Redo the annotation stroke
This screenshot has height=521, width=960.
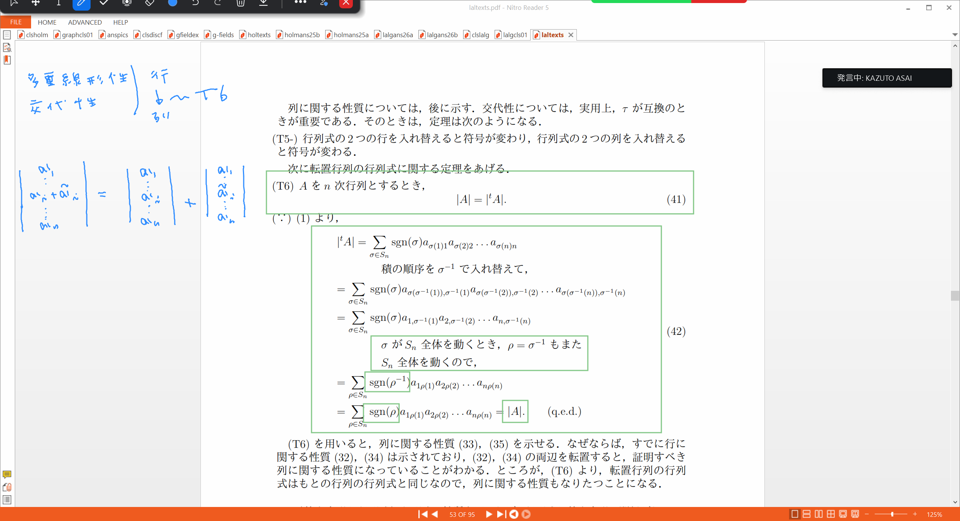click(218, 3)
